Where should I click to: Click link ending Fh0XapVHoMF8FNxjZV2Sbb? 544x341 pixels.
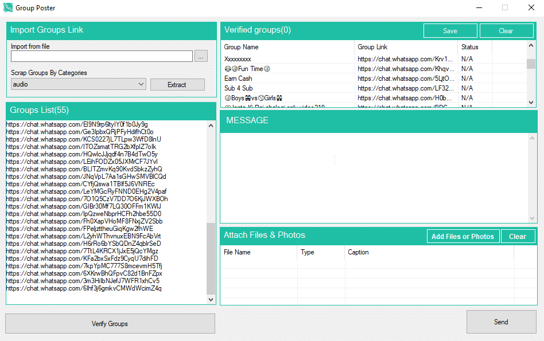84,221
